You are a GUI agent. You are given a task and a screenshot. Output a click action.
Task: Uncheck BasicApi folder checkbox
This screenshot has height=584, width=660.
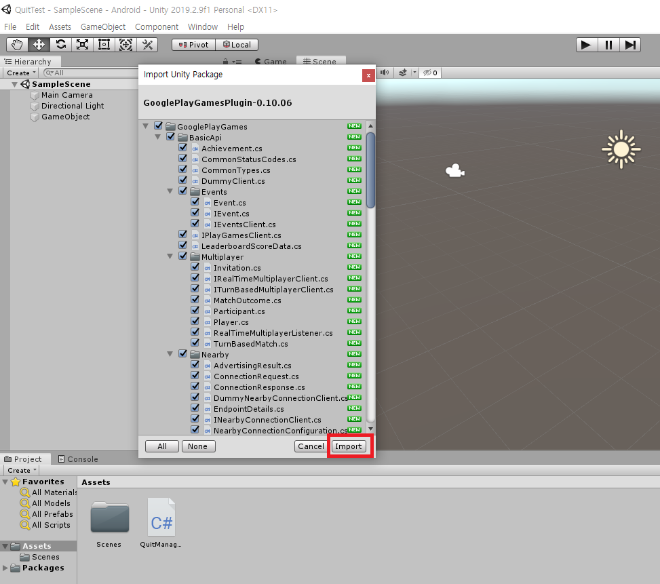pyautogui.click(x=170, y=137)
